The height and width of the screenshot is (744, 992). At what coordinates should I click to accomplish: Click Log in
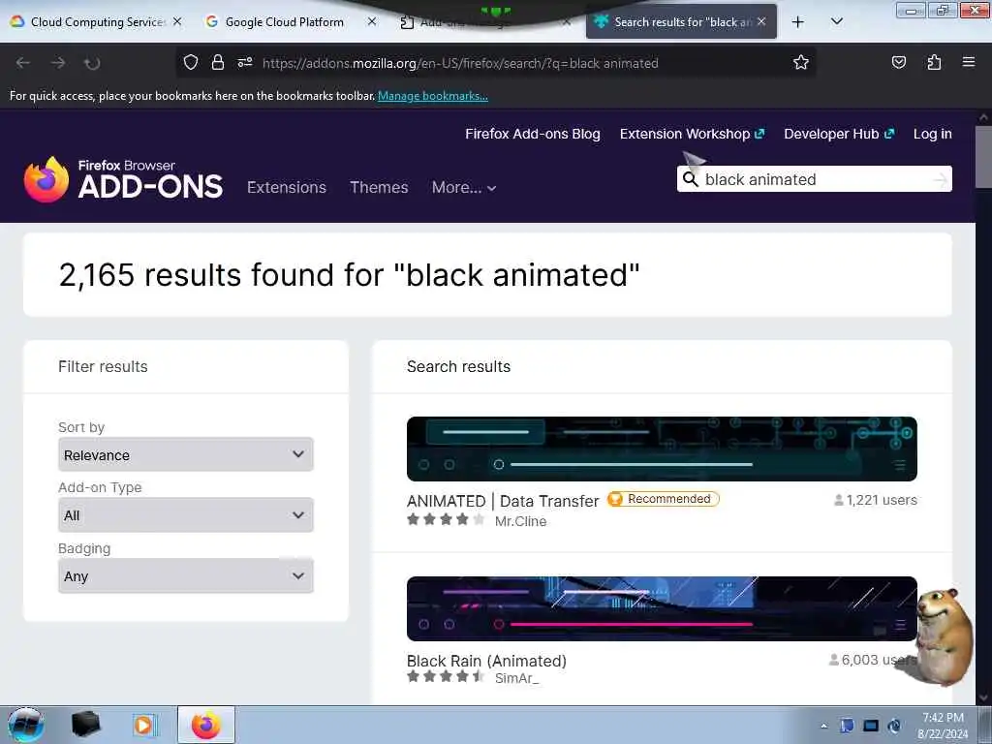pos(933,134)
